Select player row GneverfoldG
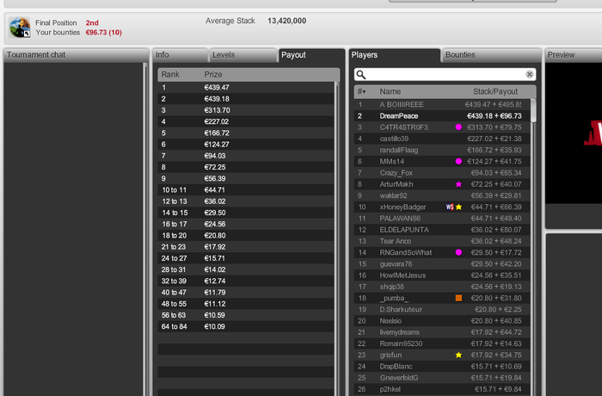This screenshot has width=602, height=396. (442, 378)
